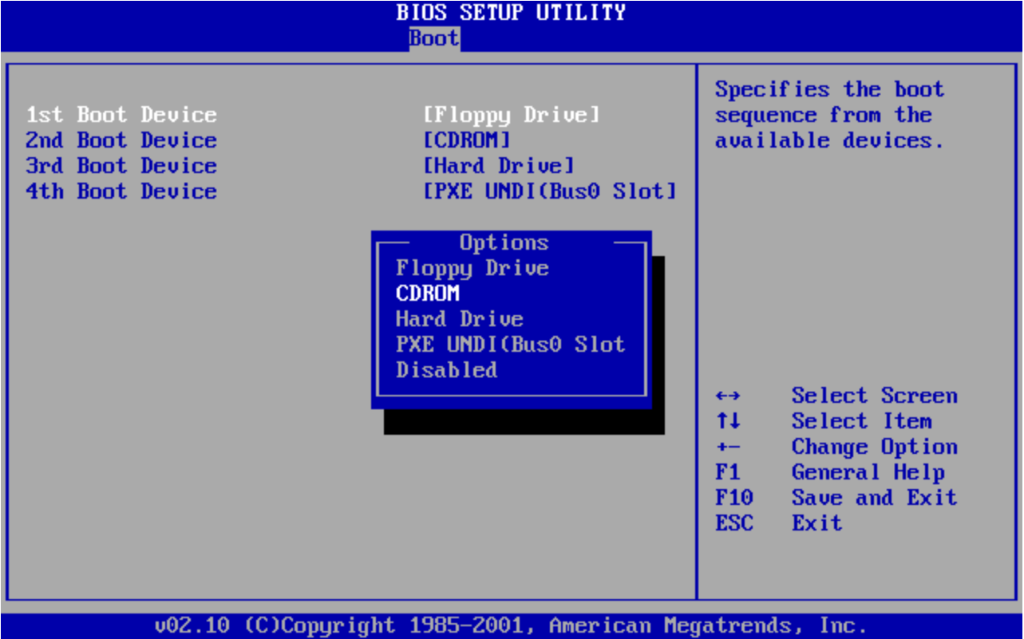Image resolution: width=1024 pixels, height=639 pixels.
Task: Choose Floppy Drive in Options popup
Action: tap(472, 268)
